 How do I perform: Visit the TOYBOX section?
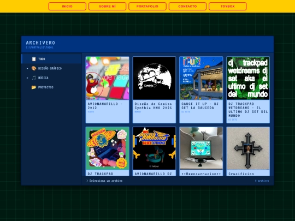[x=228, y=6]
